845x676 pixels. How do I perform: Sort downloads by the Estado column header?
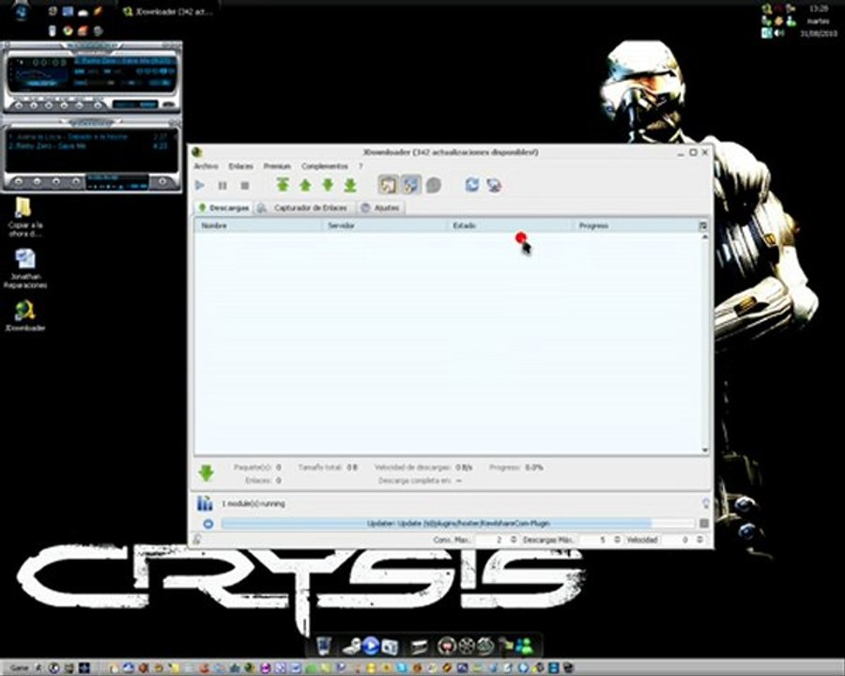tap(509, 225)
